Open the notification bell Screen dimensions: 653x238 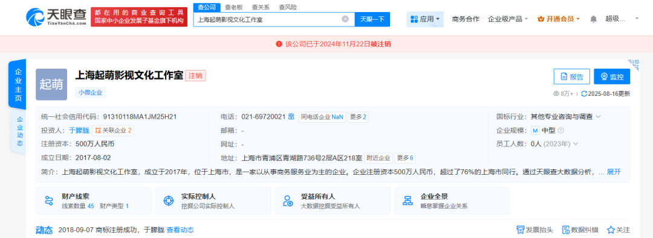(594, 19)
